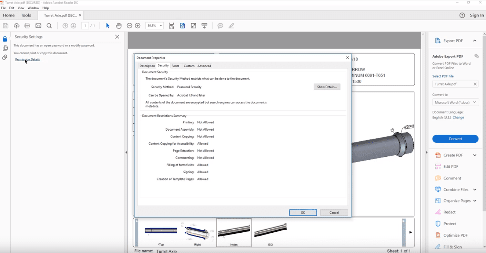Select the Top view thumbnail
Viewport: 486px width, 253px height.
click(161, 233)
